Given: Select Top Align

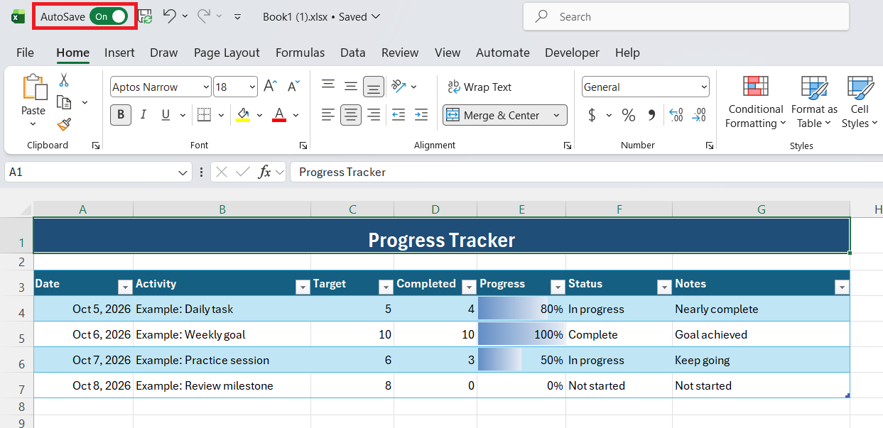Looking at the screenshot, I should point(328,86).
